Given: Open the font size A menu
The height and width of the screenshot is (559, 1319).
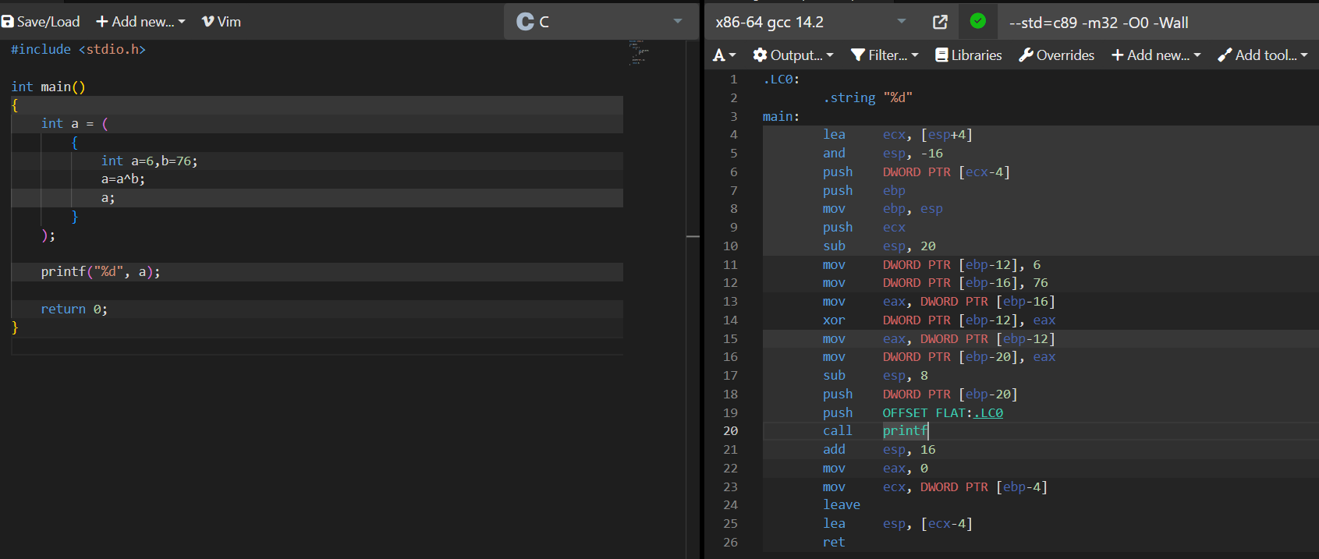Looking at the screenshot, I should [724, 55].
